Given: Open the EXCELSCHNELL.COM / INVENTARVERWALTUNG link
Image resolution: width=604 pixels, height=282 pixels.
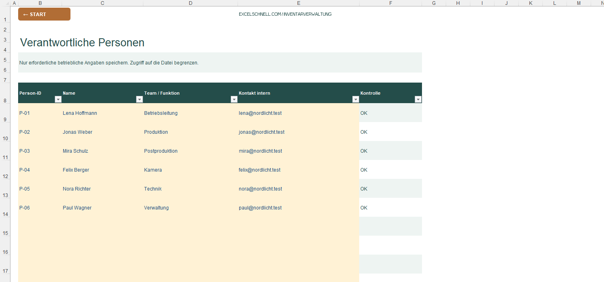Looking at the screenshot, I should pyautogui.click(x=285, y=14).
